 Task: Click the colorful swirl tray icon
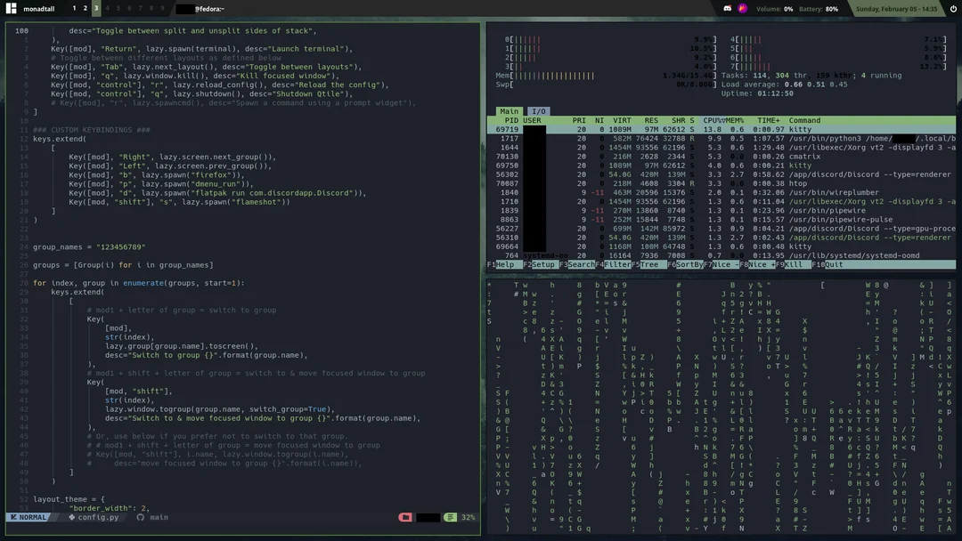point(742,8)
